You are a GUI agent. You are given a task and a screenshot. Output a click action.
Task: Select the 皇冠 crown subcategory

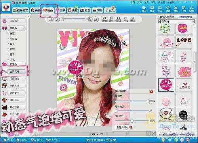point(12,33)
